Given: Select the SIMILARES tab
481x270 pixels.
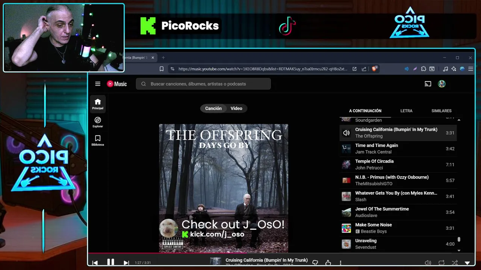Looking at the screenshot, I should tap(442, 111).
